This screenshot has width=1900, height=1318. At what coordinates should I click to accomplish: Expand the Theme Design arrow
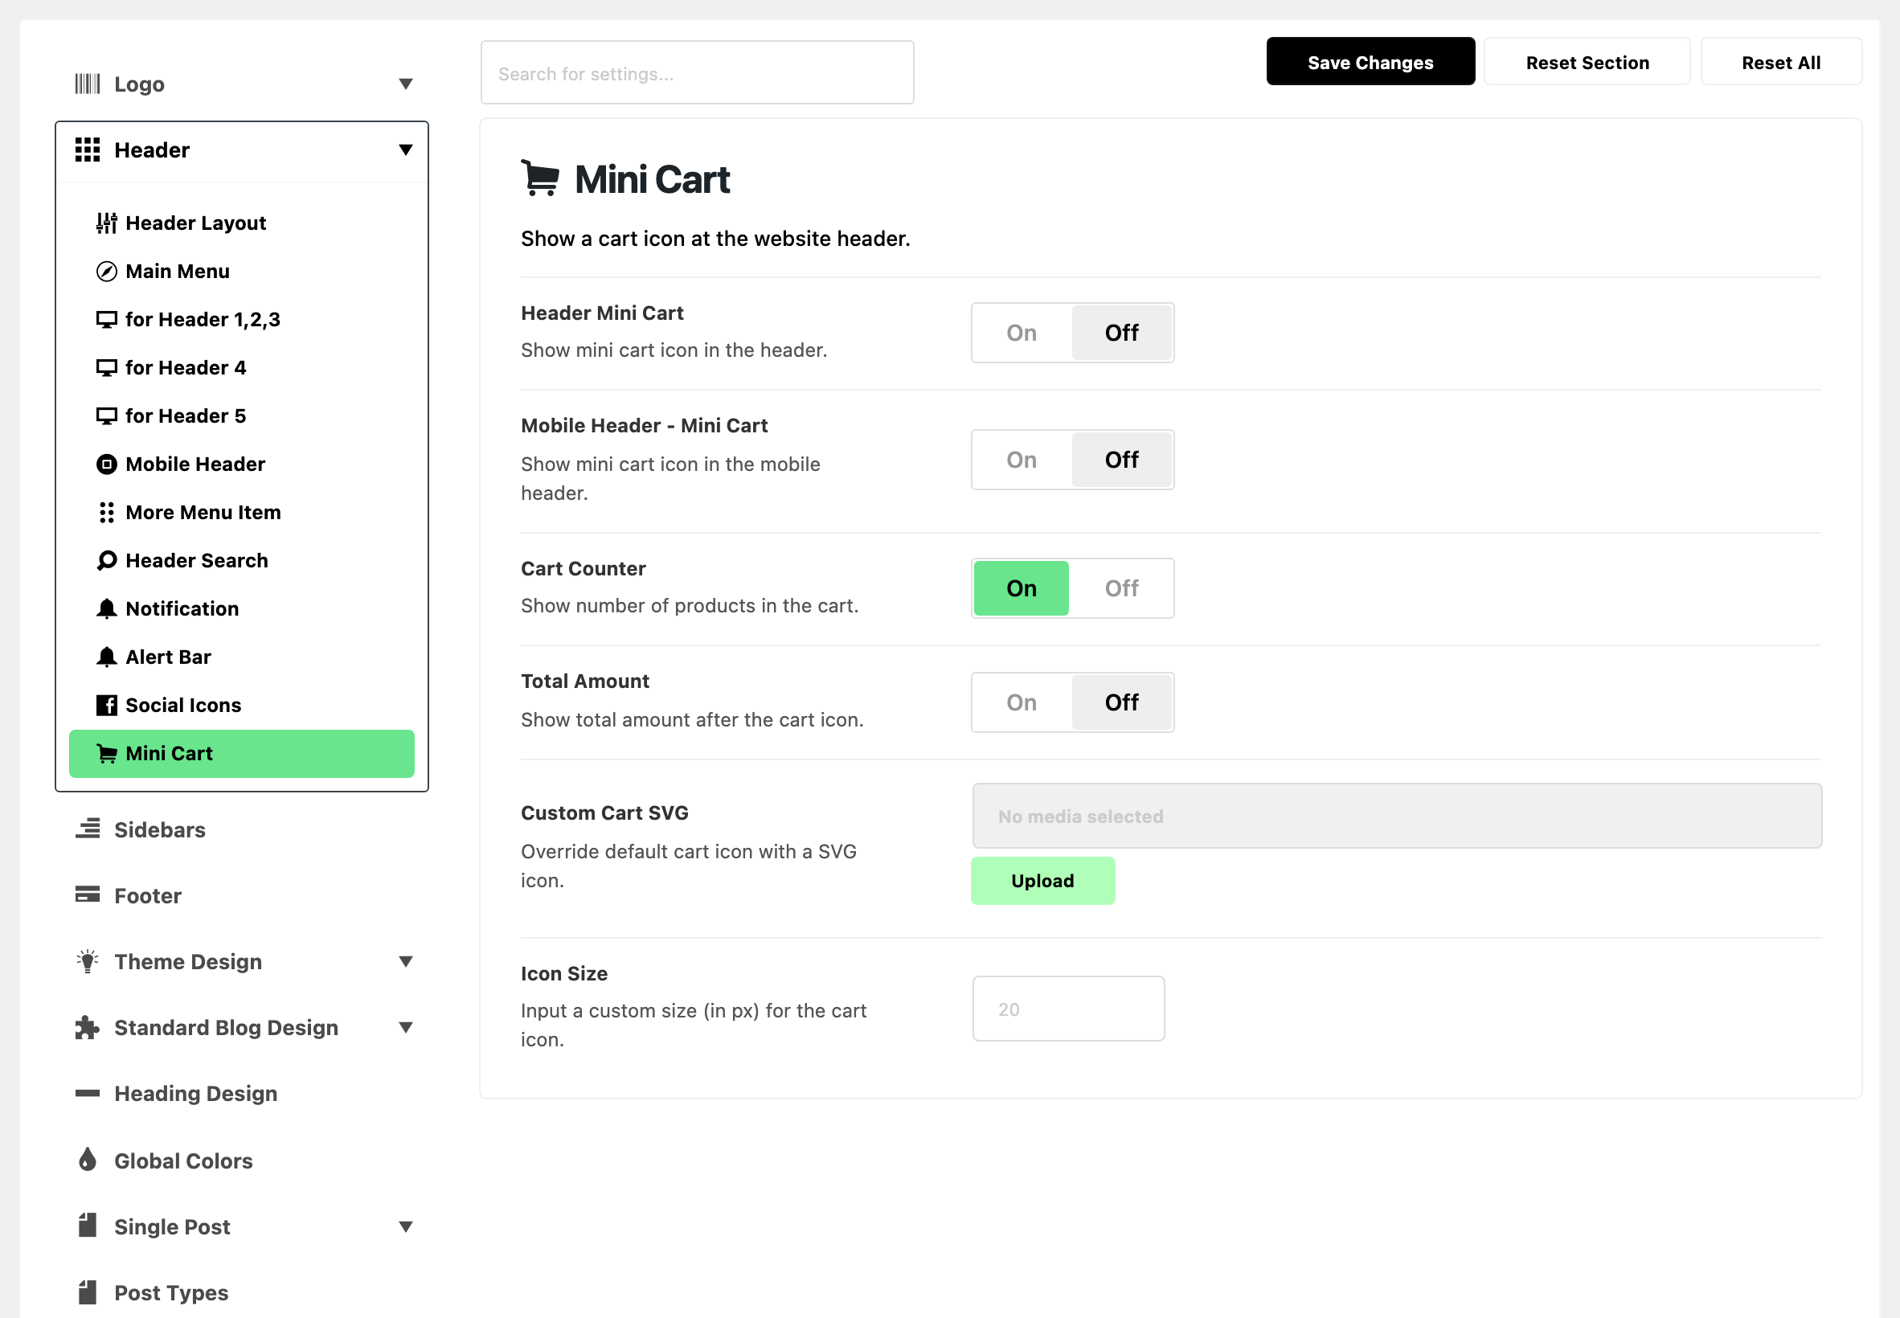click(x=405, y=961)
